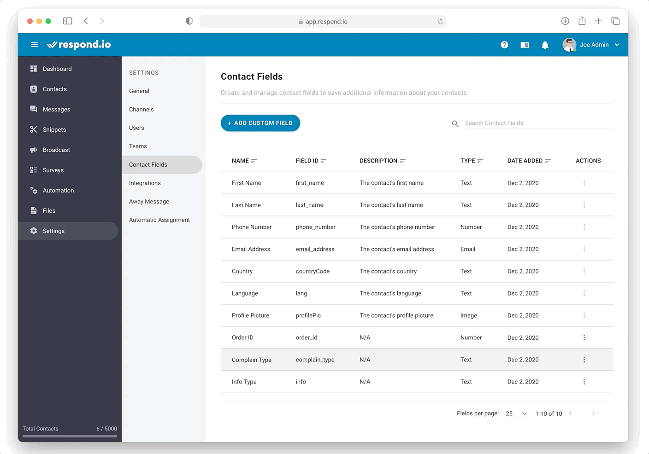Viewport: 649px width, 454px height.
Task: Open Automation in the sidebar
Action: 68,190
